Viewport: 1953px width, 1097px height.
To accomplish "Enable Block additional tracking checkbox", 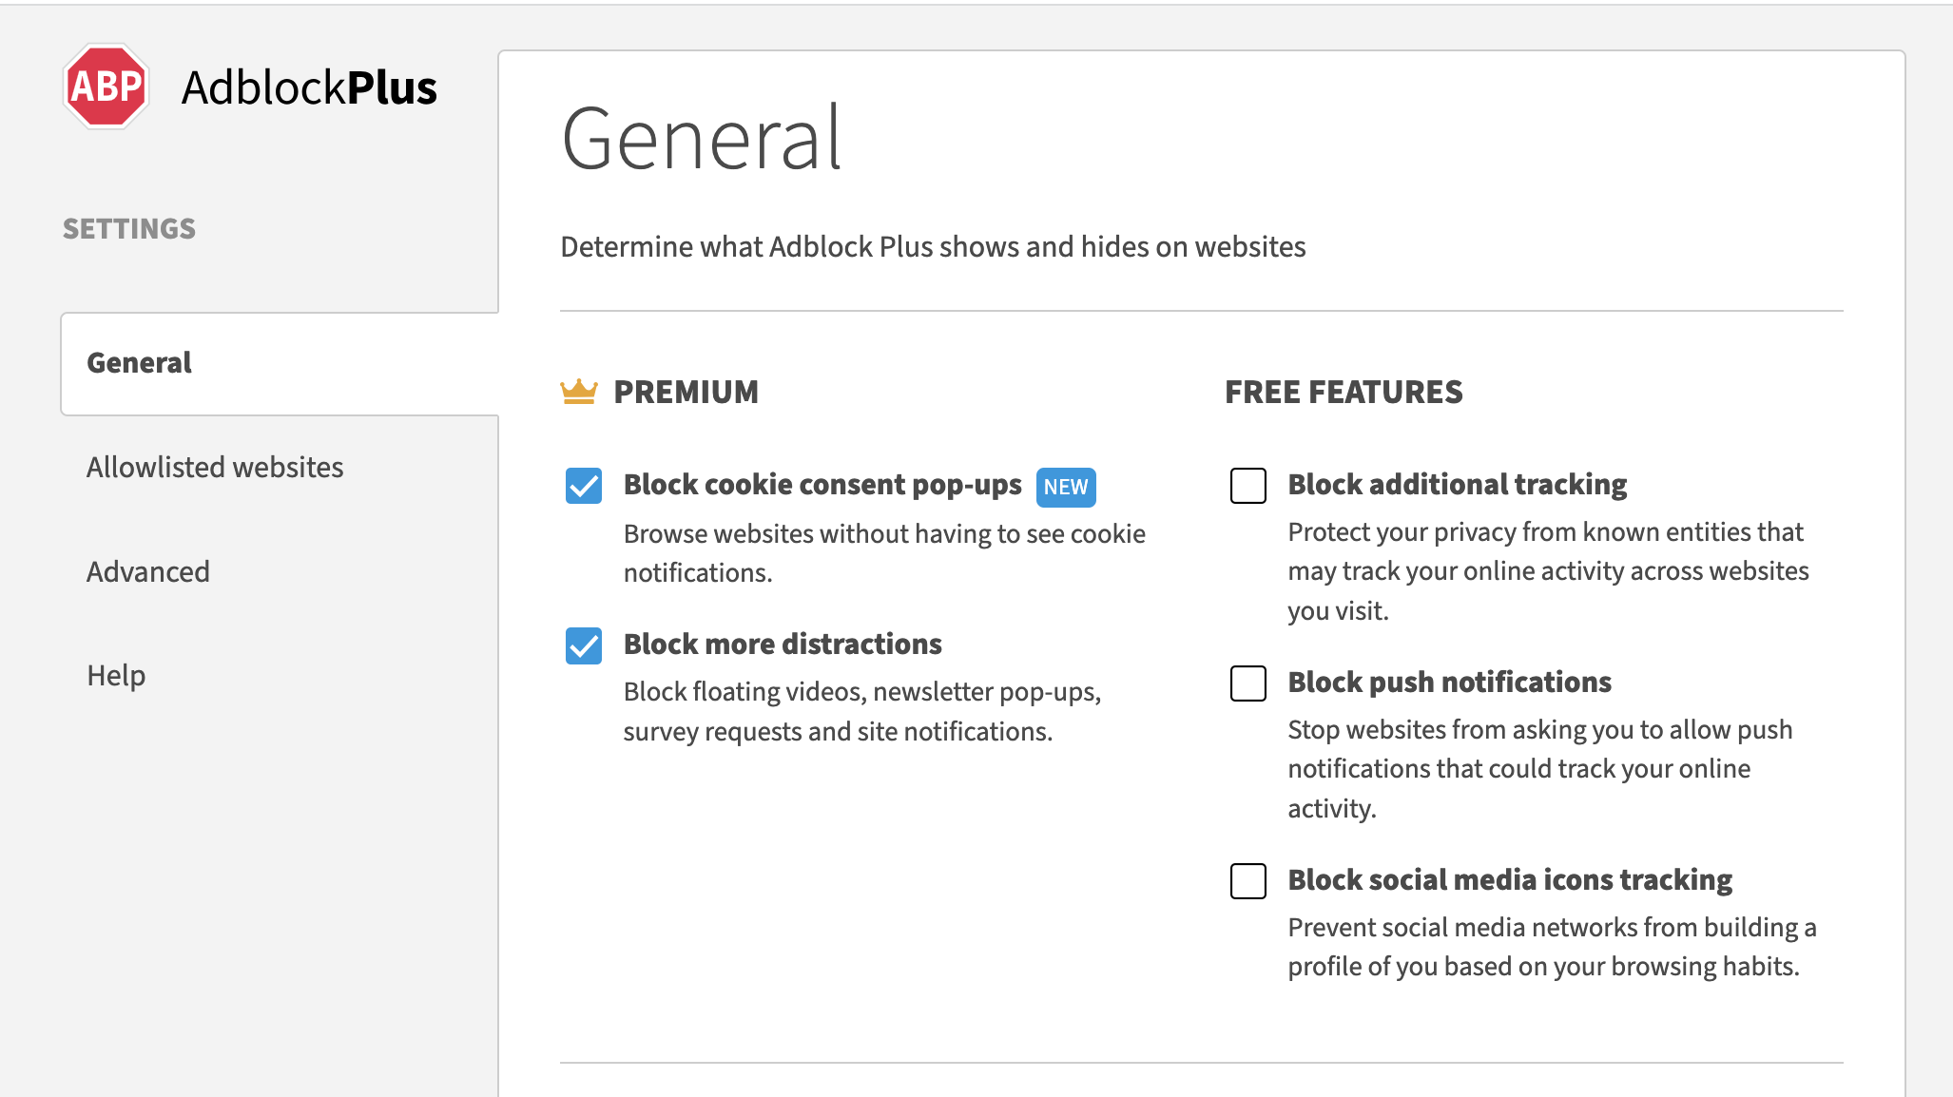I will (x=1247, y=486).
